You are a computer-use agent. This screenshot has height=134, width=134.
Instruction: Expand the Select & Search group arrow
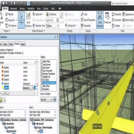coord(44,31)
